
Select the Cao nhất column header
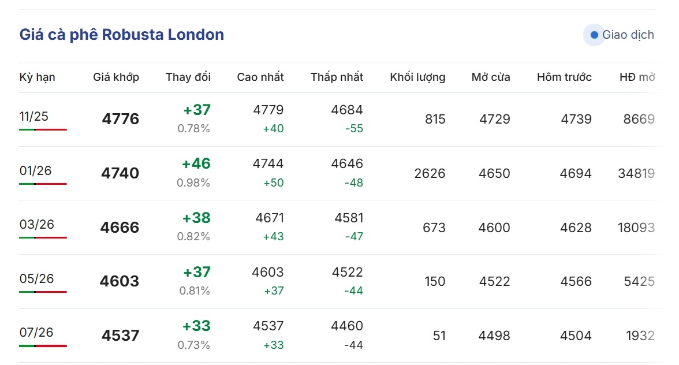coord(260,77)
